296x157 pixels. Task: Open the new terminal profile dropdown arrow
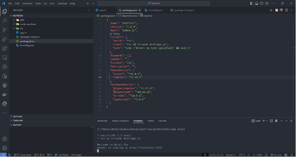coord(267,121)
